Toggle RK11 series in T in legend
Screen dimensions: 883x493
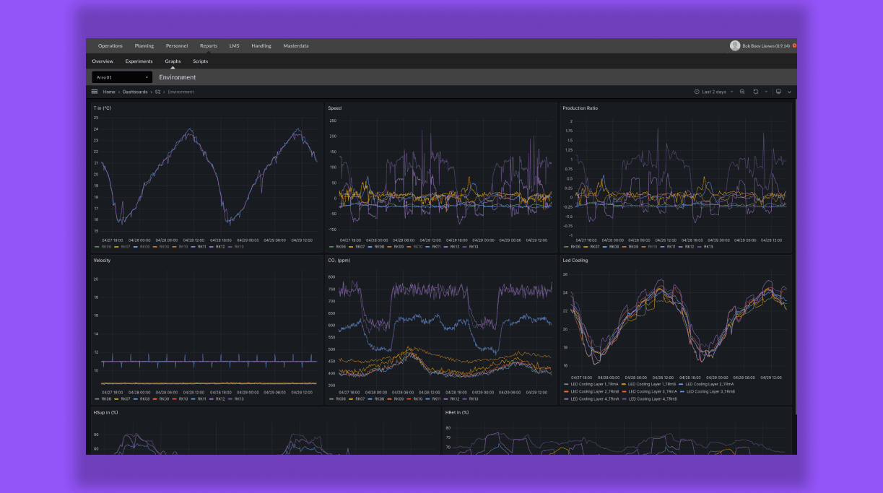coord(202,246)
